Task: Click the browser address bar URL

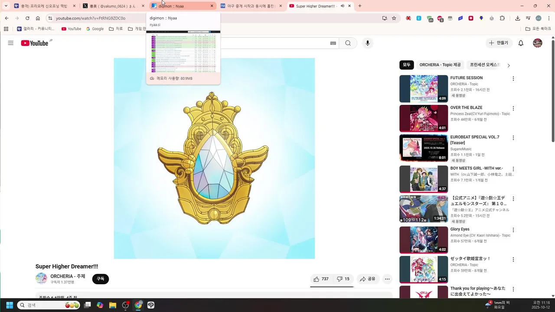Action: pyautogui.click(x=91, y=18)
